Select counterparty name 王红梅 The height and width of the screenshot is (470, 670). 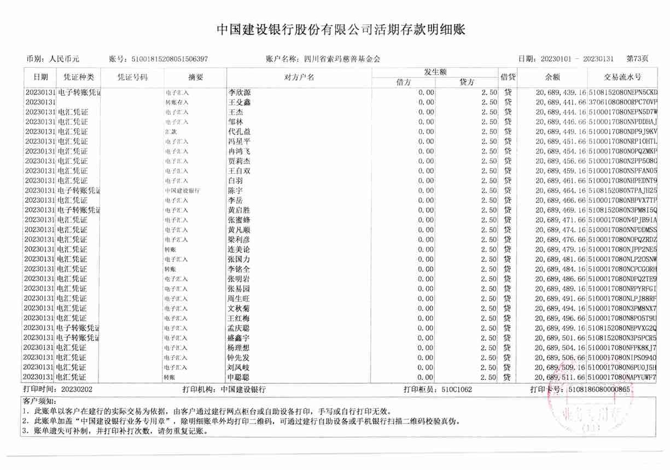(x=239, y=319)
